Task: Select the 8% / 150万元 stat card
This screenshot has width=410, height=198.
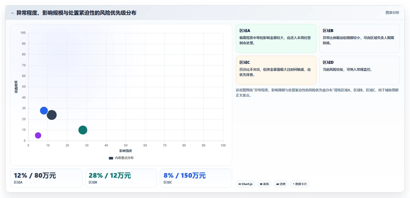Action: click(196, 178)
